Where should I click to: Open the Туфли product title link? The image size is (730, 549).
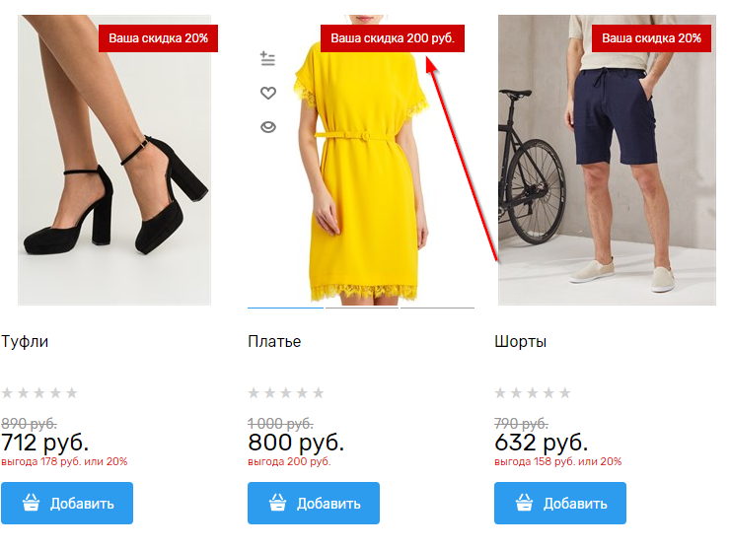coord(25,342)
